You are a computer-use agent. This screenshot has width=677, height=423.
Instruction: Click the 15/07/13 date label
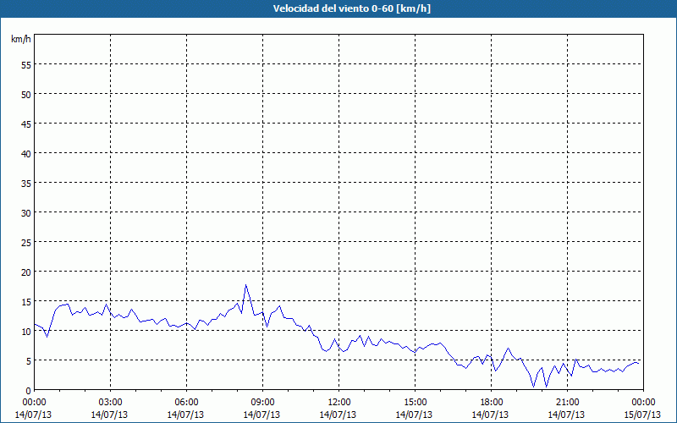pyautogui.click(x=642, y=415)
